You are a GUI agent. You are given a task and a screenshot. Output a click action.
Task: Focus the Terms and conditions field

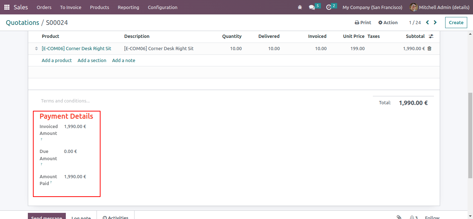(65, 101)
